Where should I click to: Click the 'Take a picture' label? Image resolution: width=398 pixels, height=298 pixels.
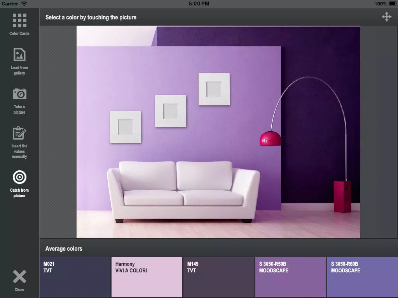[x=19, y=109]
